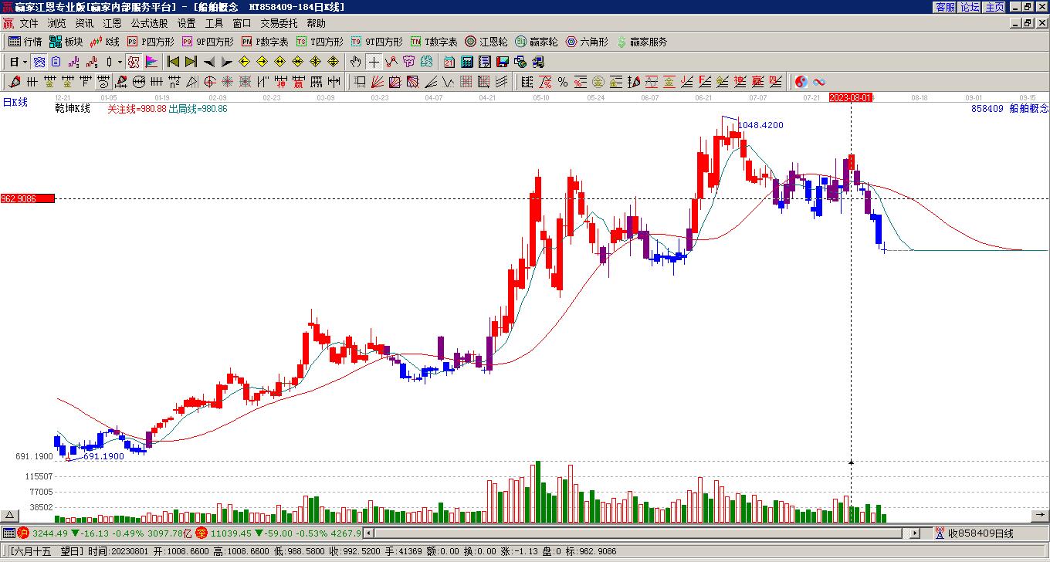Click the 船舶概念 stock name label

(1029, 109)
